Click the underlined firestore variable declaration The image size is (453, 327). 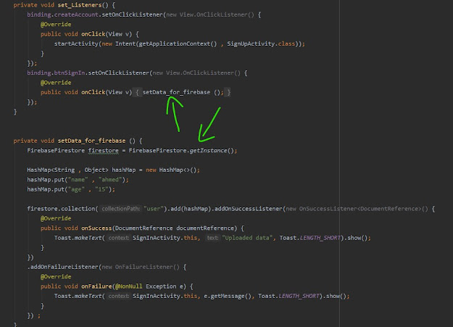tap(103, 151)
